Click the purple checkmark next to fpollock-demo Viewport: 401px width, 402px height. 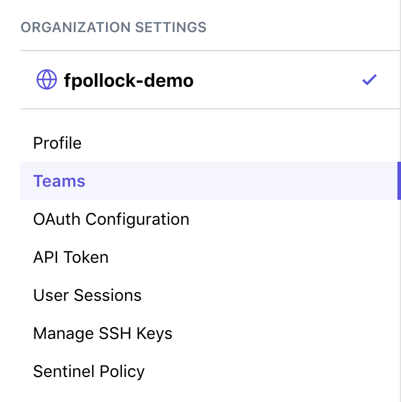(x=369, y=80)
